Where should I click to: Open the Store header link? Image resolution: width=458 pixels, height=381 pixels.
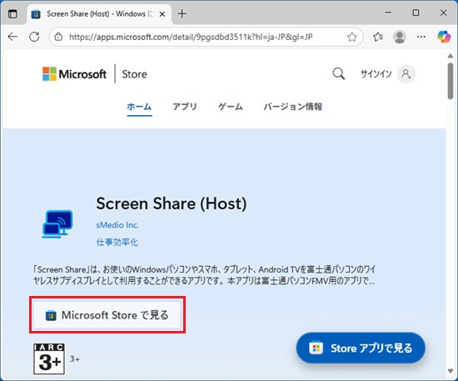click(x=134, y=74)
